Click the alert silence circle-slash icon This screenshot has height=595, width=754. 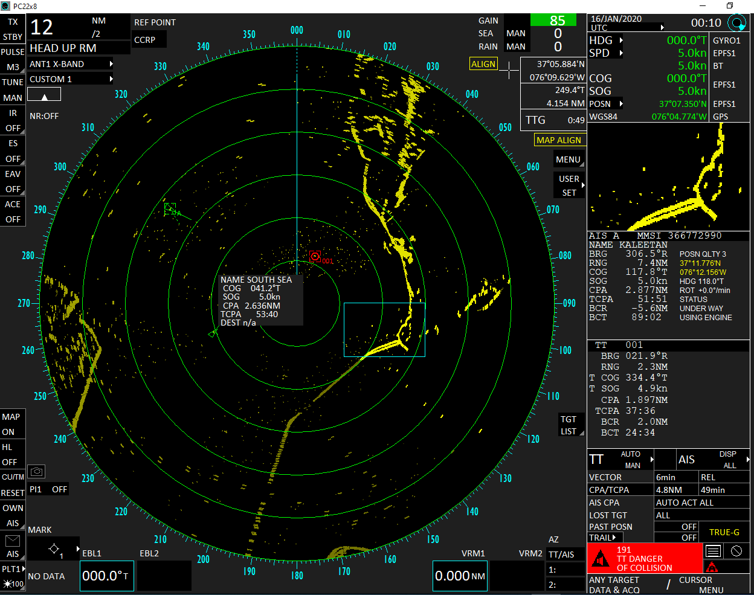(x=736, y=551)
